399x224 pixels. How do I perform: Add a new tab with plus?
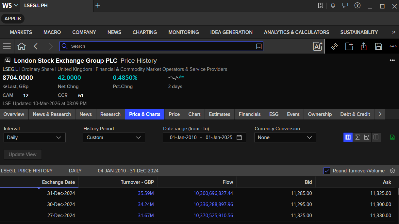pyautogui.click(x=98, y=6)
